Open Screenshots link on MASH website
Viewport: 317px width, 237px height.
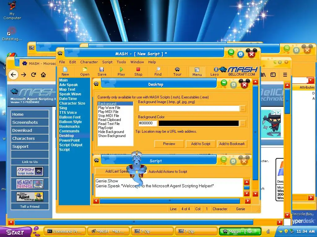pos(30,122)
